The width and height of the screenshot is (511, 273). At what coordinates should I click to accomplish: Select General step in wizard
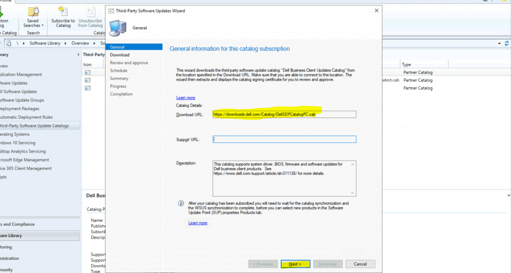tap(134, 47)
